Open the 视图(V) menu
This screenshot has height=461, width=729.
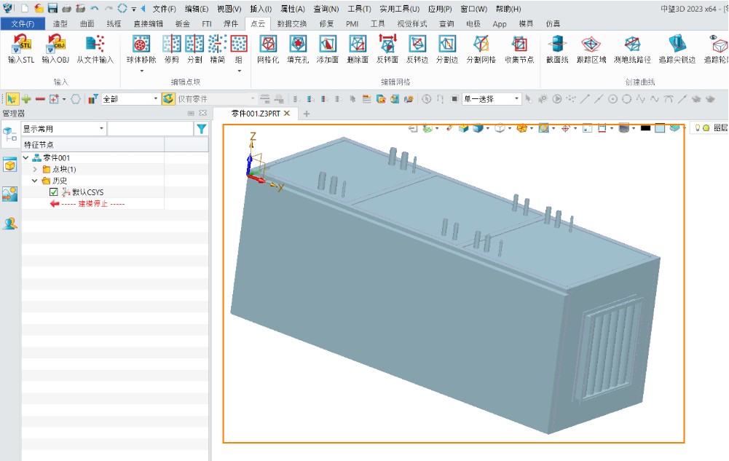tap(229, 9)
